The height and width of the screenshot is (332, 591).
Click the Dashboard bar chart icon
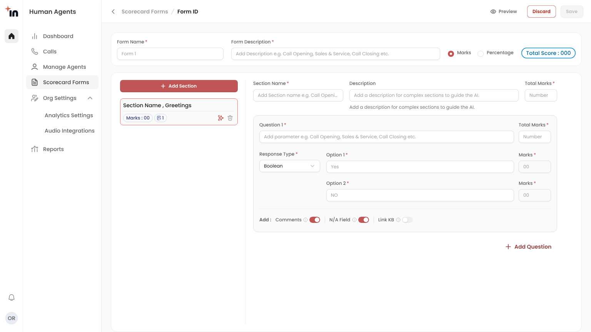tap(35, 36)
